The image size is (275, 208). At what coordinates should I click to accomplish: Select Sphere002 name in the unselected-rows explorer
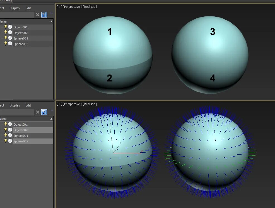21,44
